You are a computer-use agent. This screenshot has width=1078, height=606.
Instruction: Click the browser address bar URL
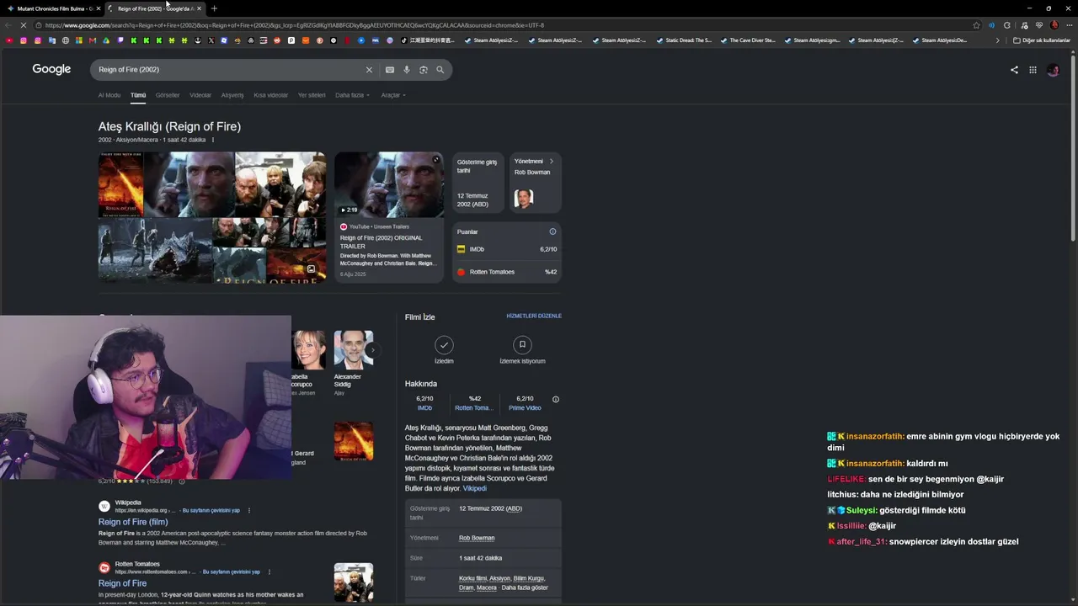[x=505, y=25]
